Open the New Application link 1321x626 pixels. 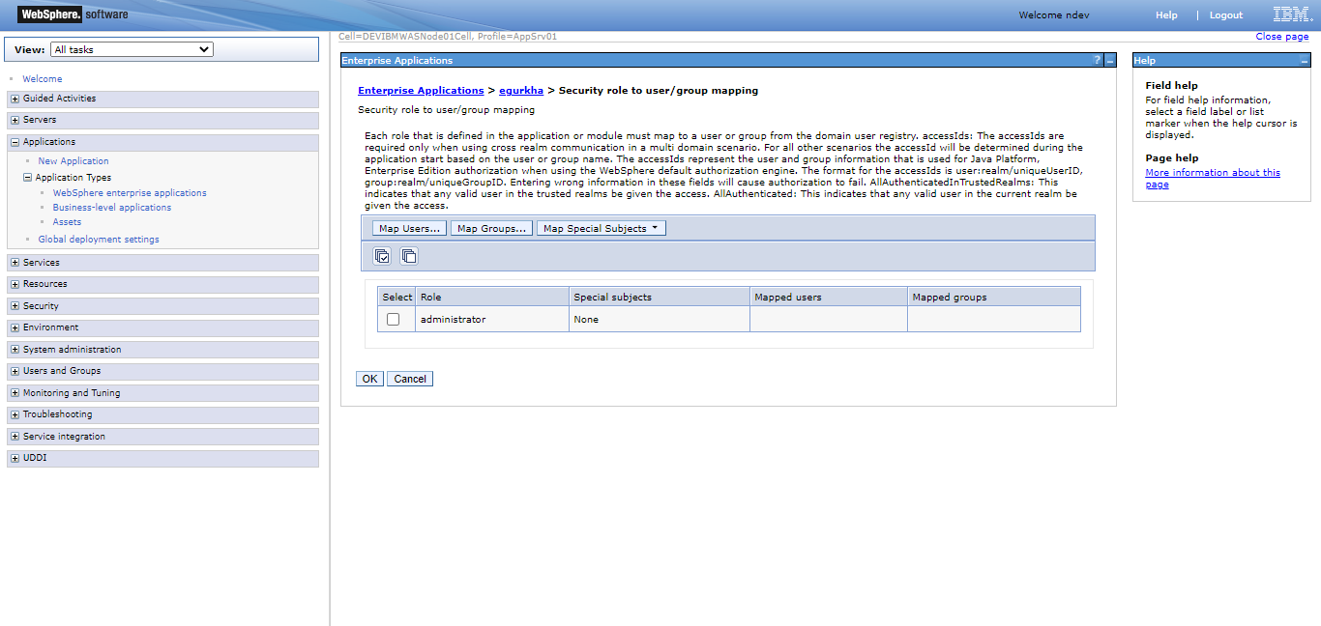[x=73, y=161]
